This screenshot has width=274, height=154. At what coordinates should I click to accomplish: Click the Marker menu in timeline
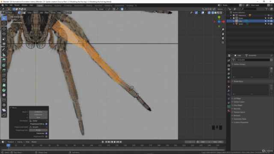[34, 142]
